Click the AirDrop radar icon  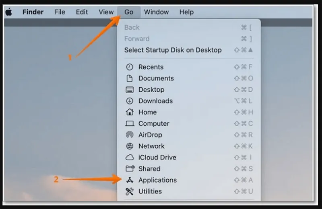[x=130, y=135]
